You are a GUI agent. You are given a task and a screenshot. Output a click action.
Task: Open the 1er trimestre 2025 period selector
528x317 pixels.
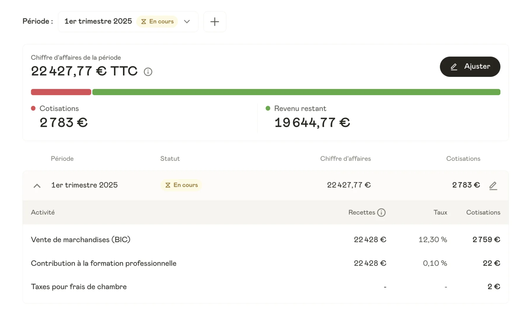click(98, 21)
